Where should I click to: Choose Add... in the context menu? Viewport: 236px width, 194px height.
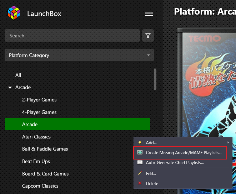click(x=183, y=142)
